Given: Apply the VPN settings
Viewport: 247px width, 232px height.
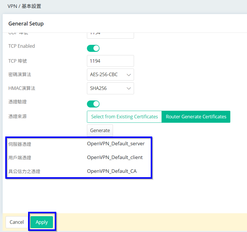Looking at the screenshot, I should click(x=42, y=222).
